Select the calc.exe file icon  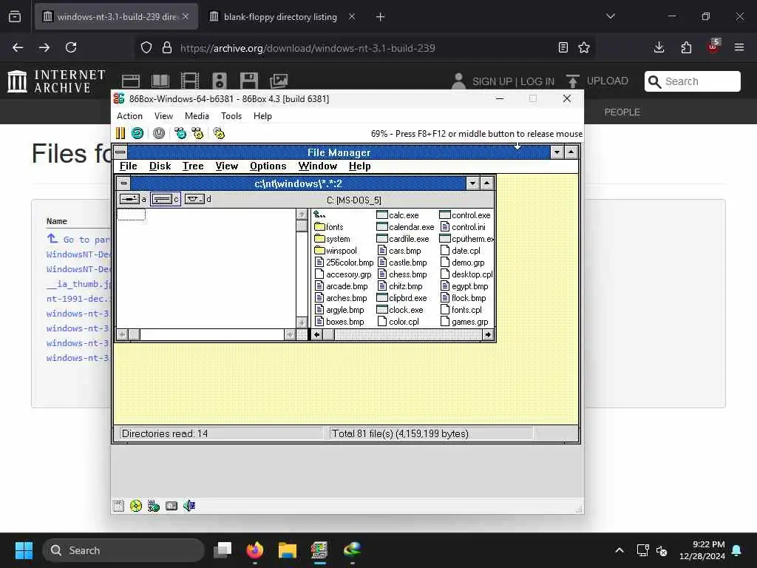(382, 215)
